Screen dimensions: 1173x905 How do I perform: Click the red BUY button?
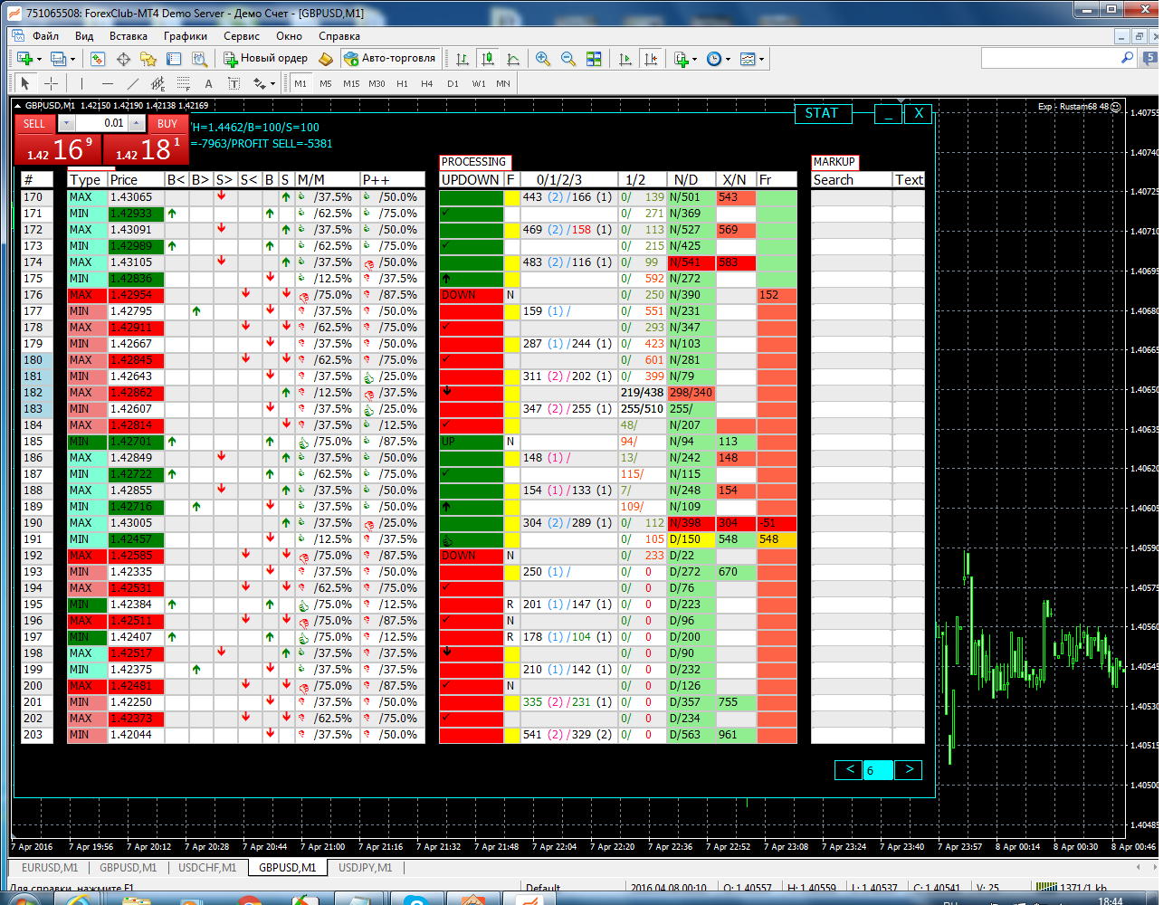click(167, 124)
